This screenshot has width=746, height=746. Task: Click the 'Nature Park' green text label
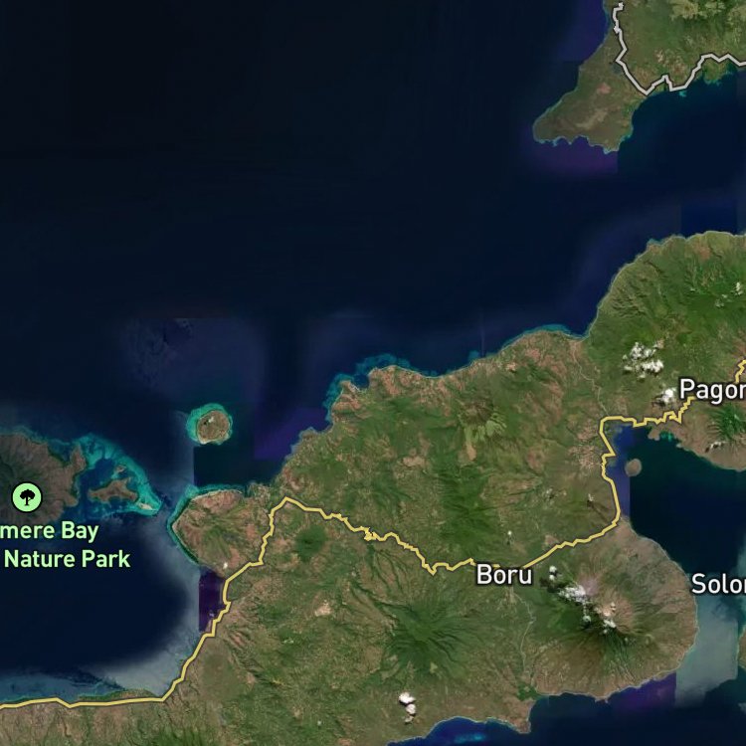pyautogui.click(x=67, y=559)
